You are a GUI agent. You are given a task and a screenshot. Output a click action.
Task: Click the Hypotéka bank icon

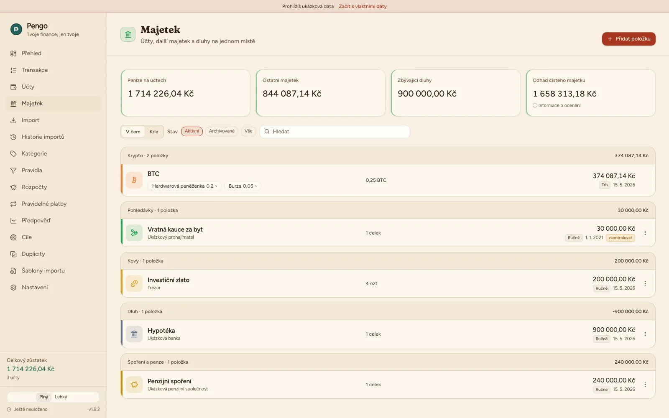[x=134, y=334]
